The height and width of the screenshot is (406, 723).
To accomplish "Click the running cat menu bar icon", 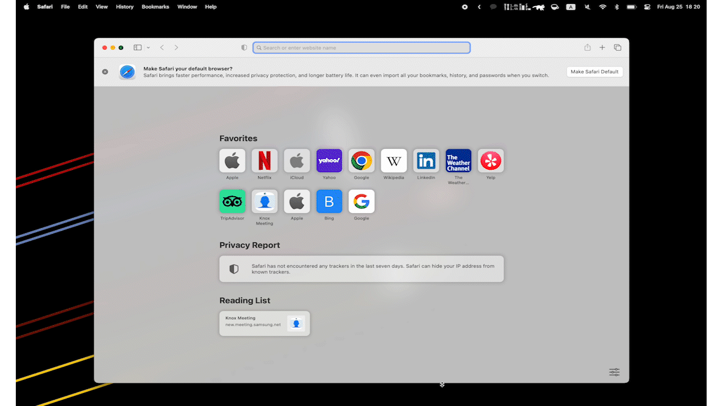I will pos(538,7).
